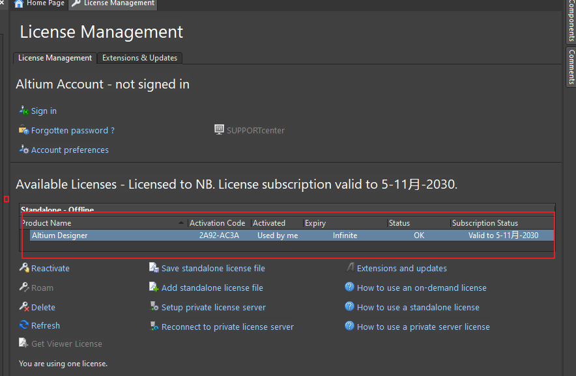The height and width of the screenshot is (376, 576).
Task: Click the Expiry column header
Action: [345, 223]
